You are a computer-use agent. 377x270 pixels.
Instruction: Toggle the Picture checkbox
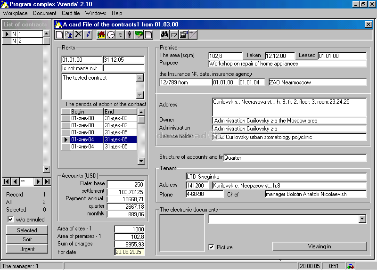point(211,247)
